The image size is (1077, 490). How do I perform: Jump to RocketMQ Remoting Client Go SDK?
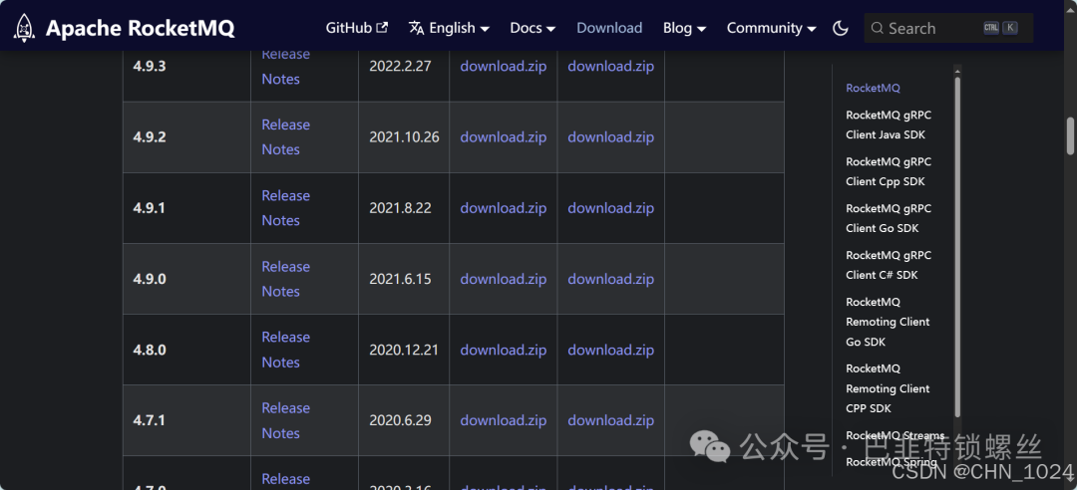(x=889, y=322)
